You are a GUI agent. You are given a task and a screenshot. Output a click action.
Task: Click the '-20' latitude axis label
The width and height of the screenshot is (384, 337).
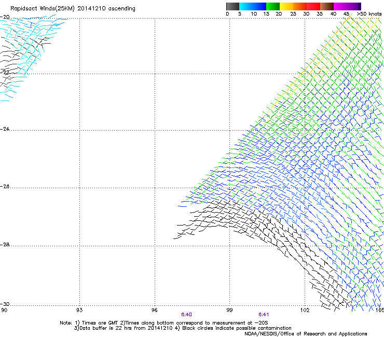pos(5,17)
